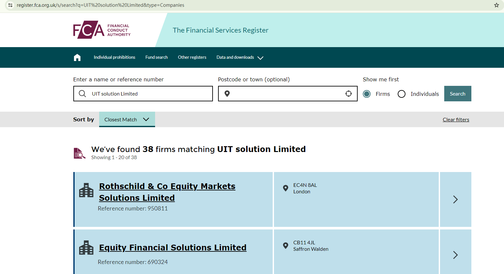Select the Firms radio button
Viewport: 504px width, 274px height.
click(x=367, y=94)
